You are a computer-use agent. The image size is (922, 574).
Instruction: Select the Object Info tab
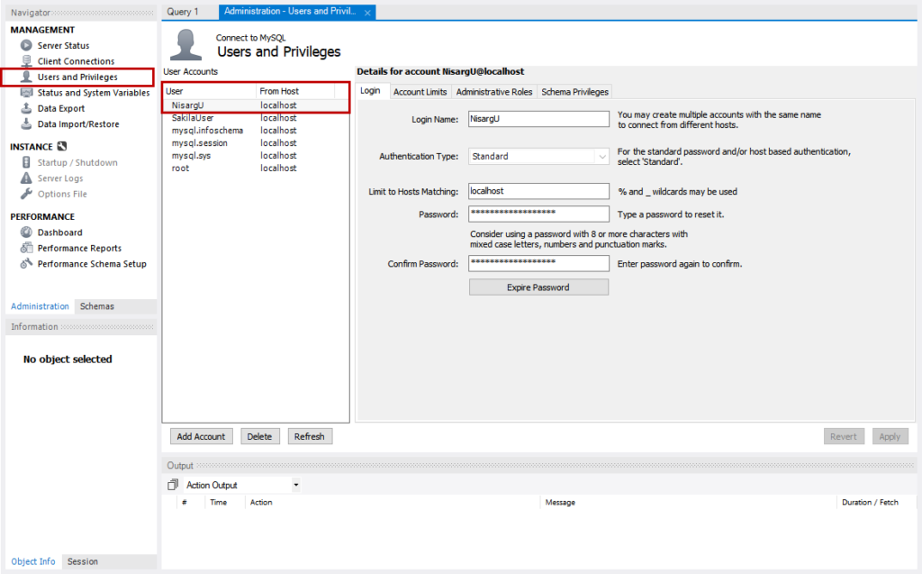click(x=33, y=561)
